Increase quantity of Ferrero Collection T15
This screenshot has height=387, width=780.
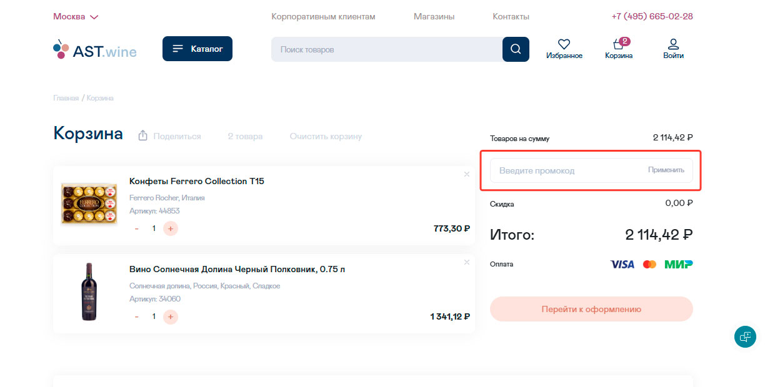click(x=171, y=228)
